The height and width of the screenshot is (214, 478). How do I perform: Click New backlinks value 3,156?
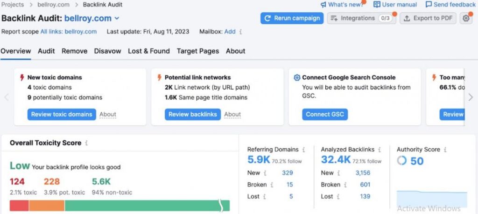[x=363, y=173]
